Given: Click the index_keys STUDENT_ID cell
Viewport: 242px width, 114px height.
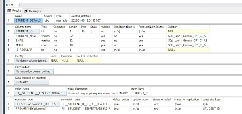Looking at the screenshot, I should pos(140,93).
